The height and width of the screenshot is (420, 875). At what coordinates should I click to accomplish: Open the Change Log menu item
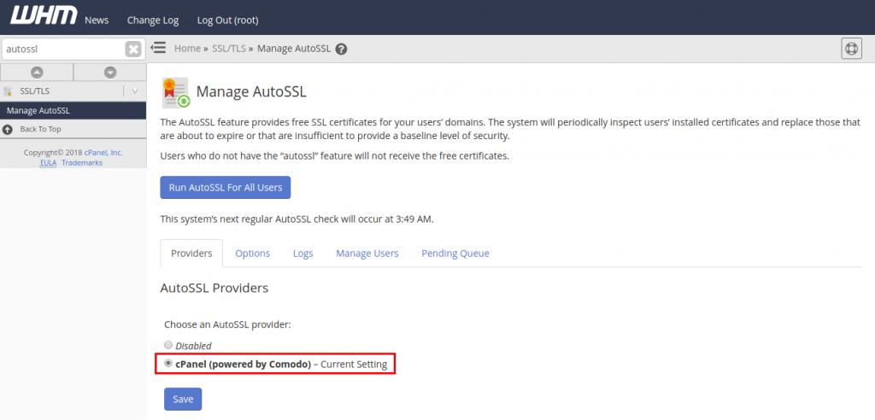coord(153,20)
